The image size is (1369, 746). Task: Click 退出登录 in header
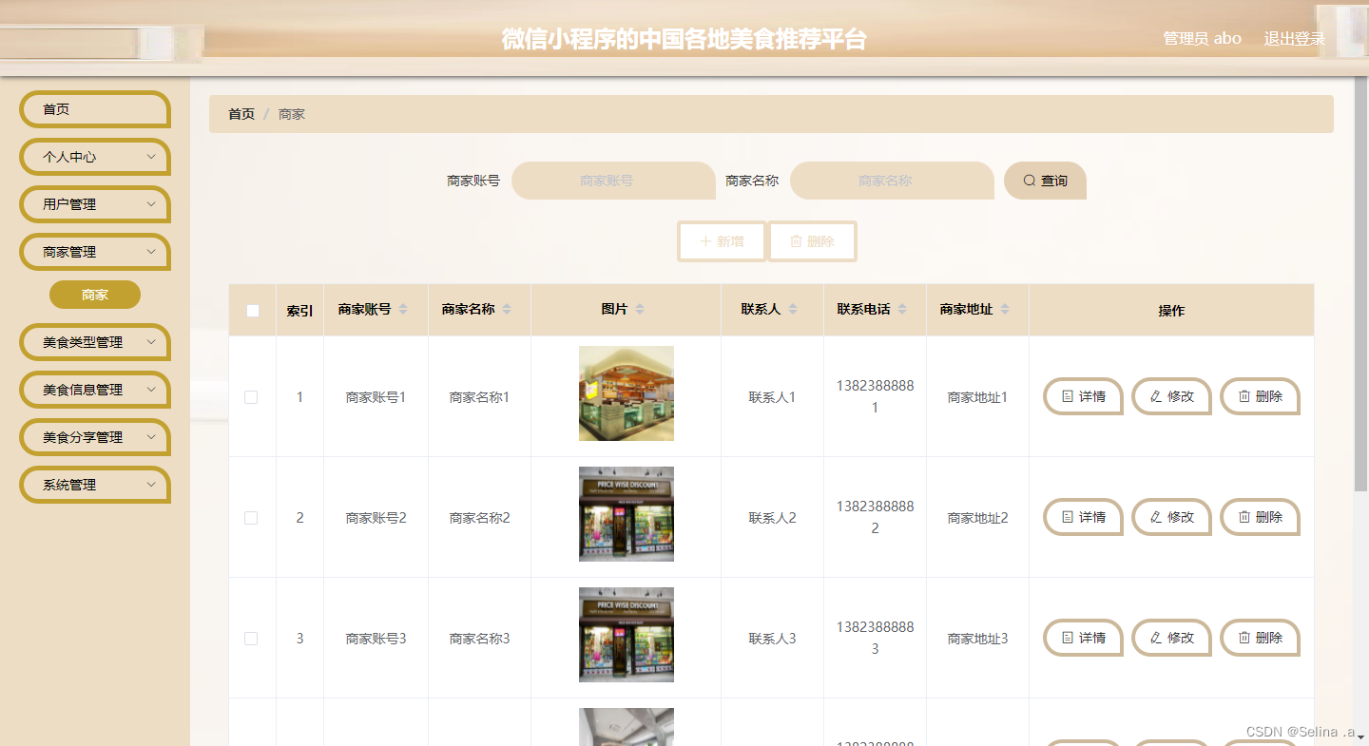point(1294,39)
